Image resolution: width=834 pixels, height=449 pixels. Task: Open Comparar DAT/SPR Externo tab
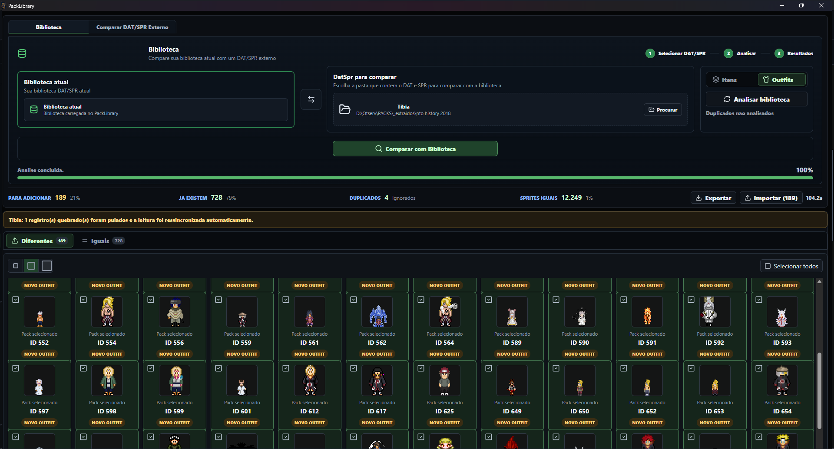(x=132, y=27)
